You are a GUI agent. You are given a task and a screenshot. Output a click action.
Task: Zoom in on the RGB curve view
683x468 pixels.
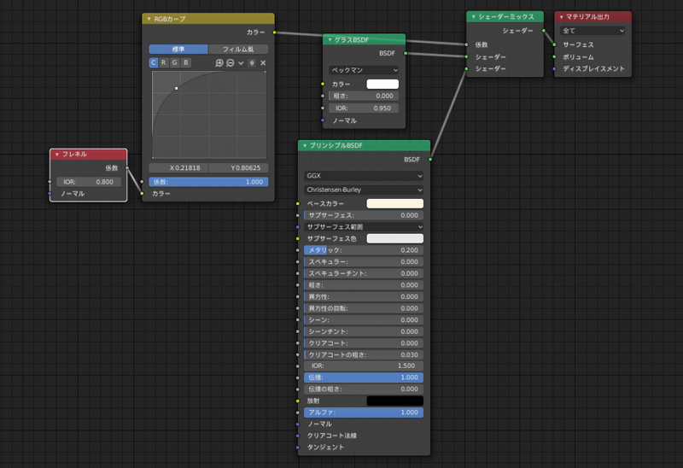tap(219, 63)
